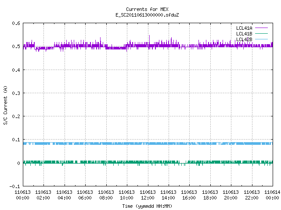This screenshot has height=210, width=281.
Task: Click the purple LCL41A legend line sample
Action: pos(261,28)
